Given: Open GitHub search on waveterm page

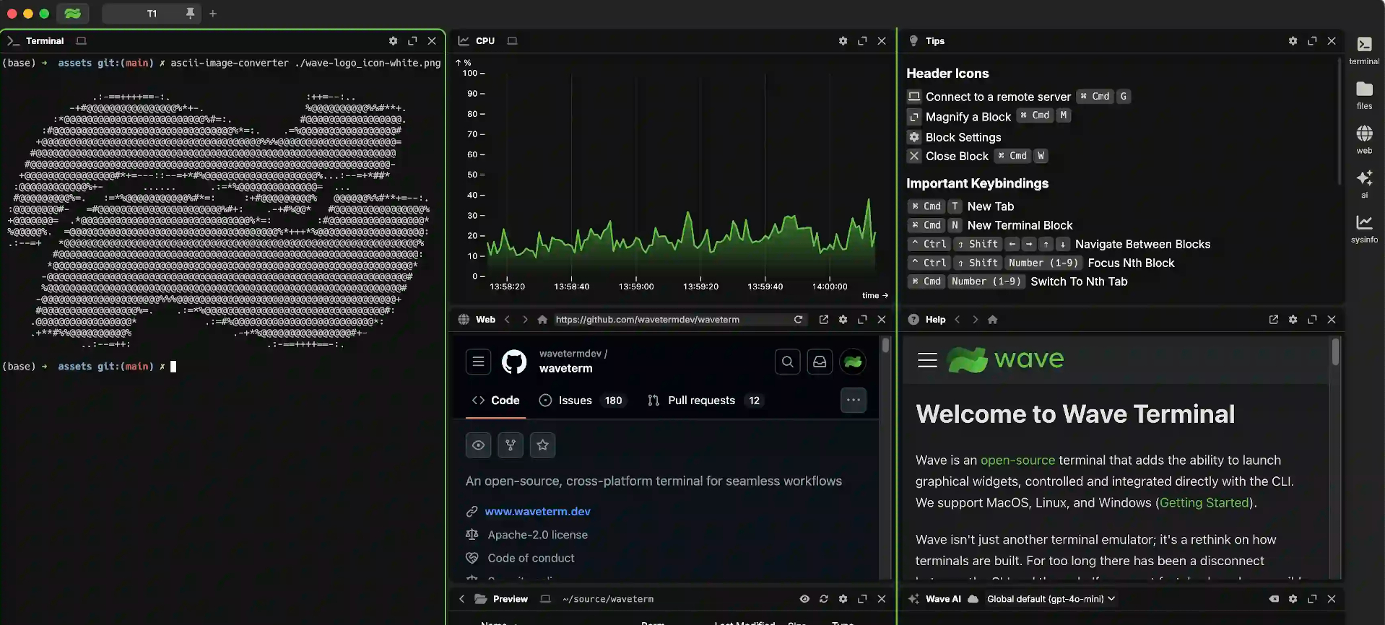Looking at the screenshot, I should 788,362.
